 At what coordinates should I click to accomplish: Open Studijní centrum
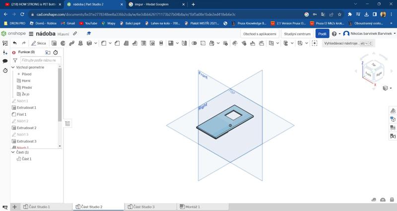pos(297,34)
